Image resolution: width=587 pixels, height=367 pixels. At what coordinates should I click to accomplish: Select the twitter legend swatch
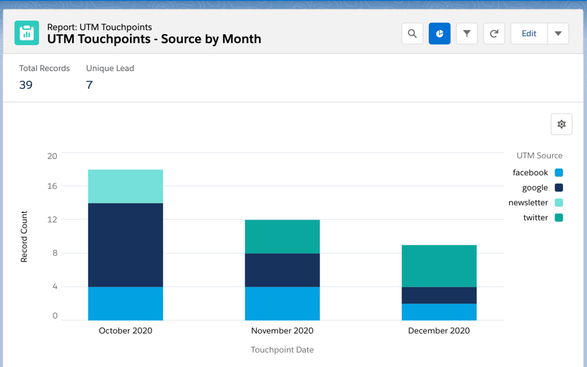pyautogui.click(x=558, y=218)
